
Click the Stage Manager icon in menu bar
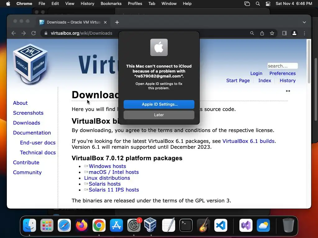coord(247,4)
